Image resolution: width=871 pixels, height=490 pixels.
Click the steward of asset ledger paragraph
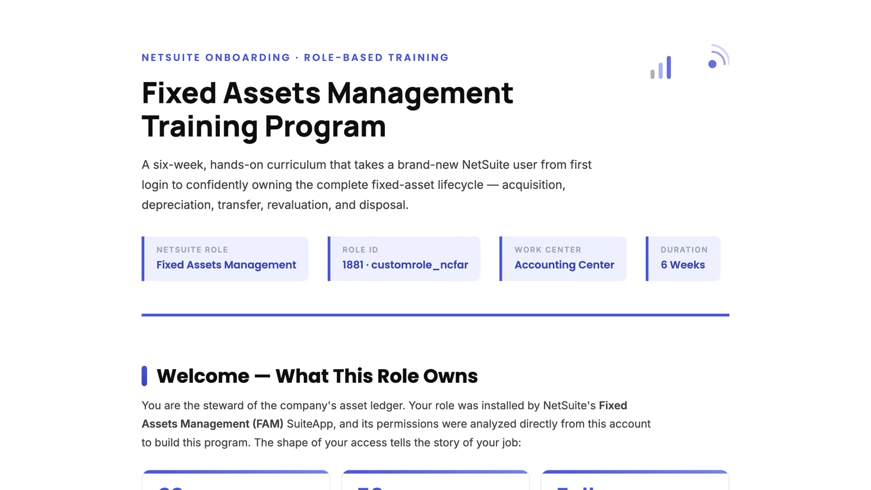(x=396, y=424)
